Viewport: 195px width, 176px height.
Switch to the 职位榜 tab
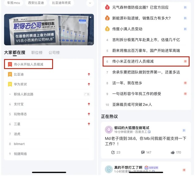(37, 53)
